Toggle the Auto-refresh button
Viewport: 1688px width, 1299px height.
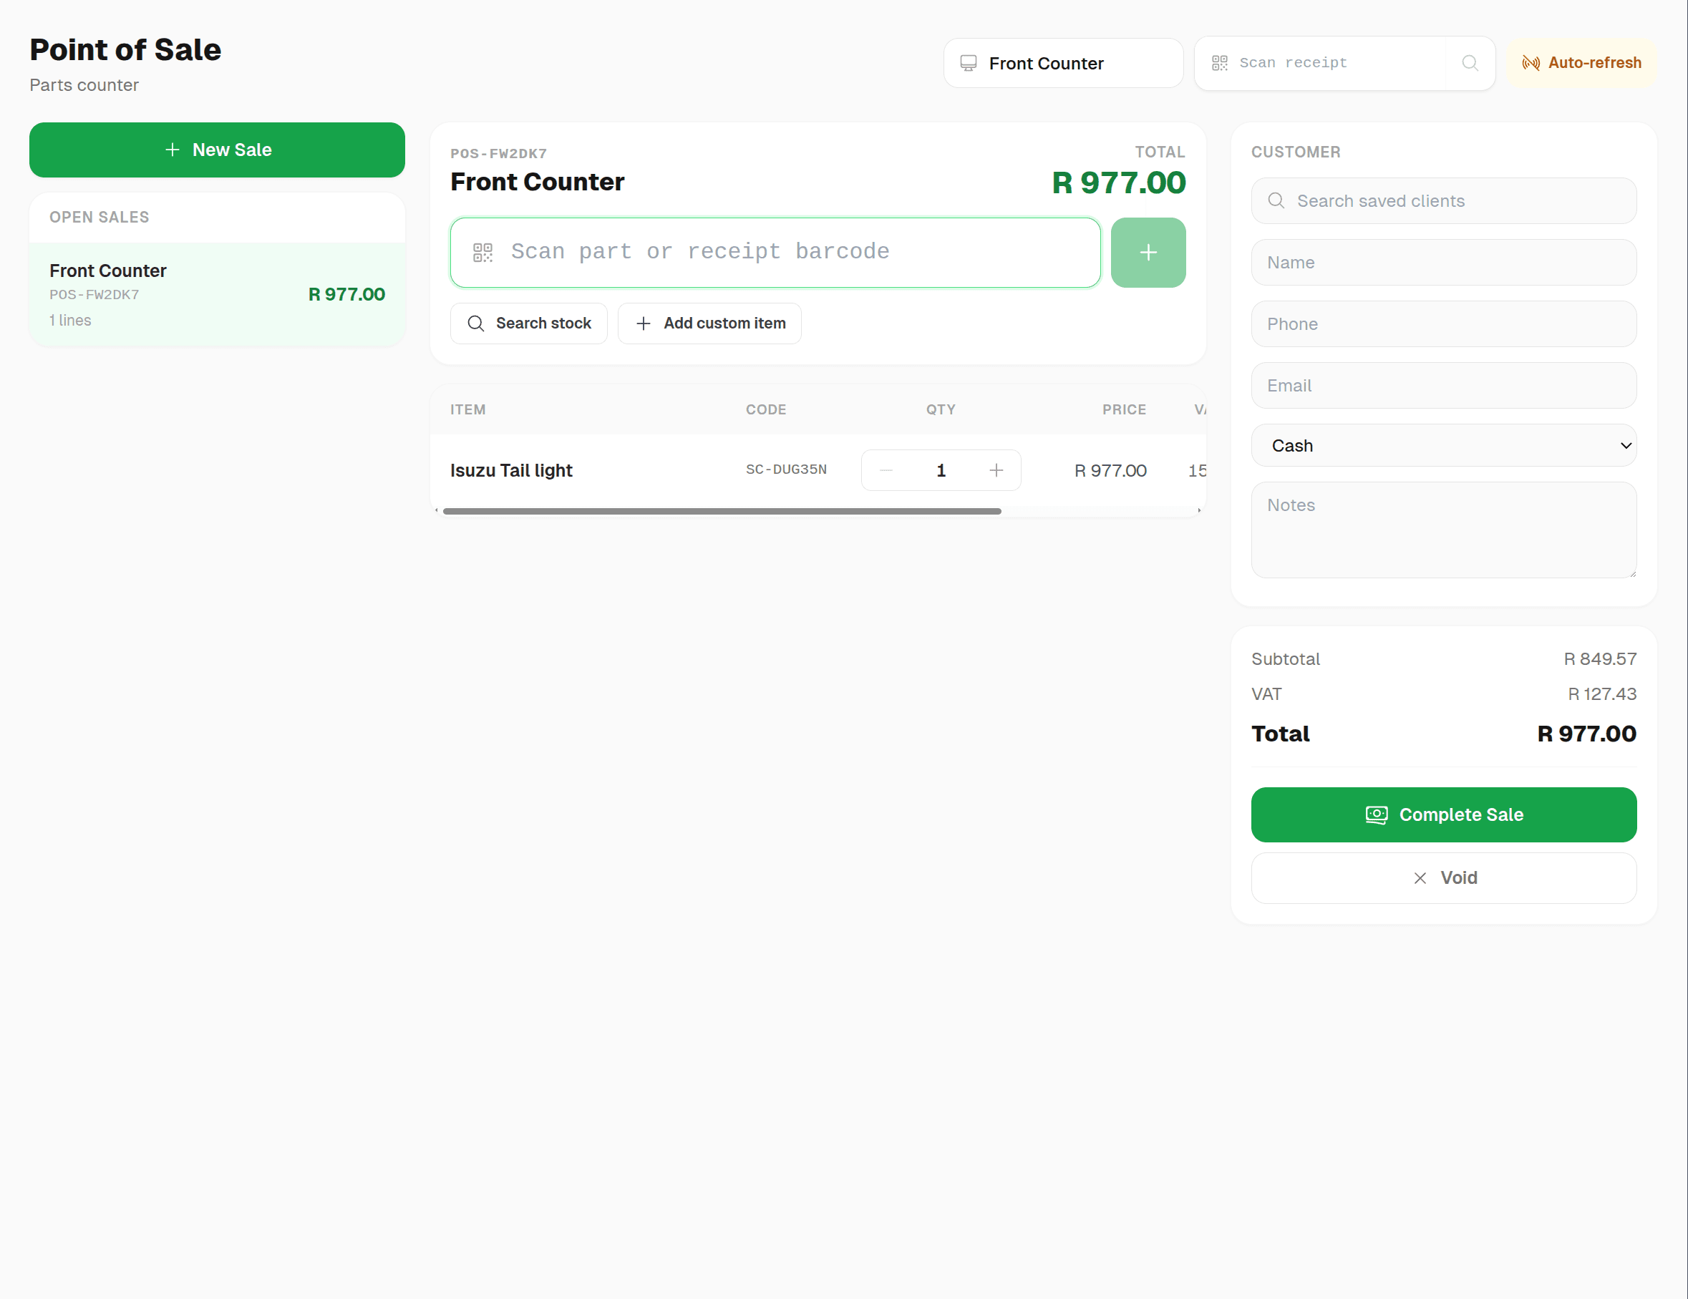coord(1581,62)
